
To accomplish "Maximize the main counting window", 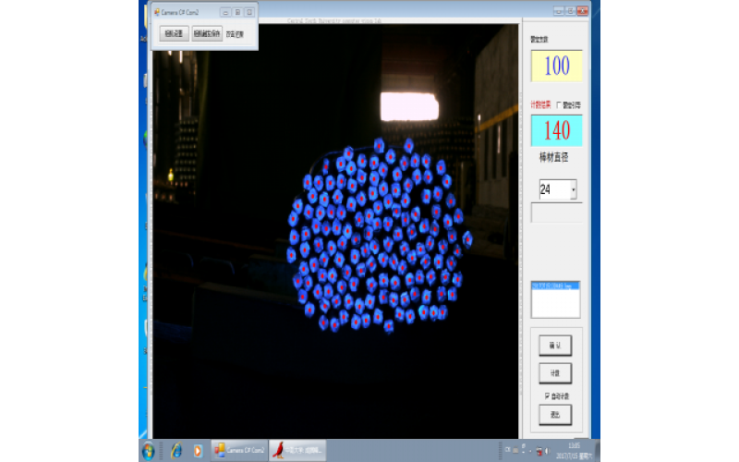I will click(570, 11).
